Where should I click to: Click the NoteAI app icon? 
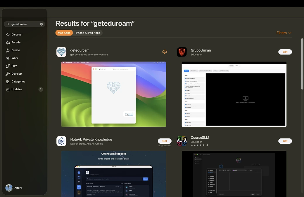pos(61,141)
